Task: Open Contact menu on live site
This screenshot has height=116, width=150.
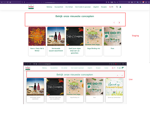Action: coord(106,68)
